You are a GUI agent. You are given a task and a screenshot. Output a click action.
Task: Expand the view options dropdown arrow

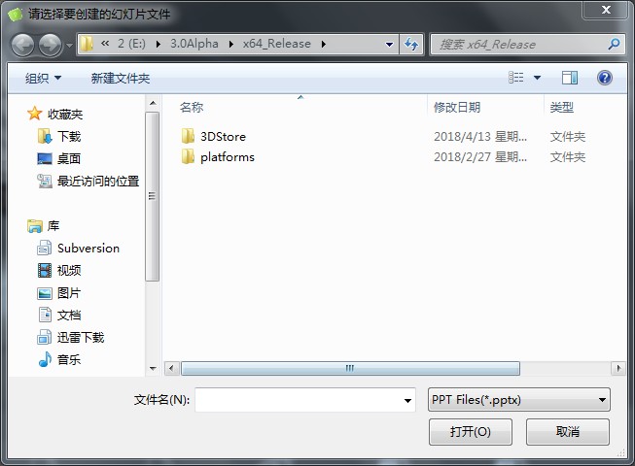click(538, 78)
